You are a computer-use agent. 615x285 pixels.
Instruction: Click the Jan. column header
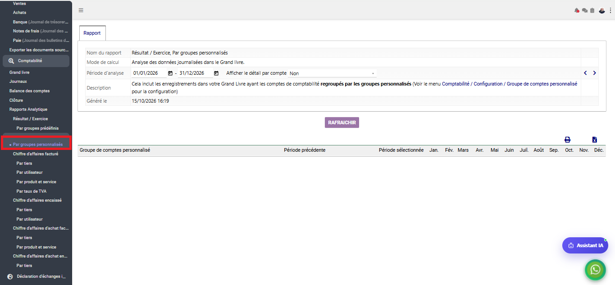[x=434, y=150]
